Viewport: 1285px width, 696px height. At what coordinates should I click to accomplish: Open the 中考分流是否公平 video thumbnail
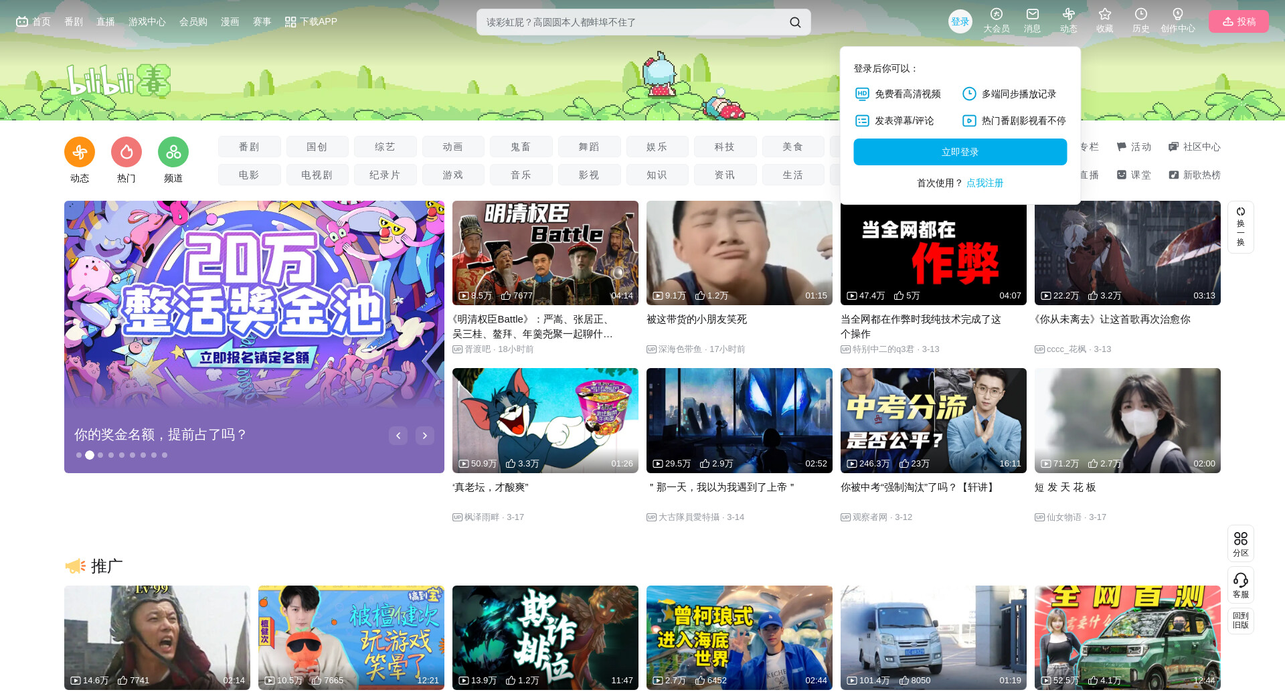pyautogui.click(x=934, y=420)
